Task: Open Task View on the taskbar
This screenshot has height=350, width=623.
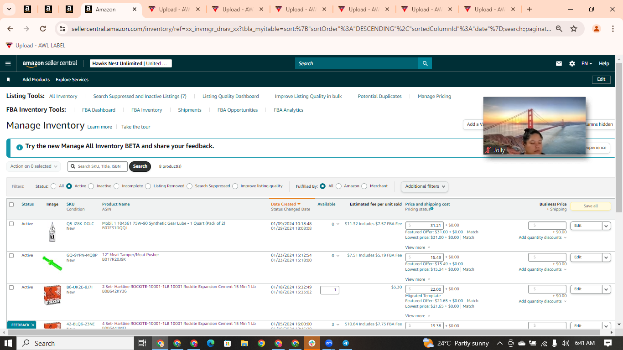Action: point(142,343)
